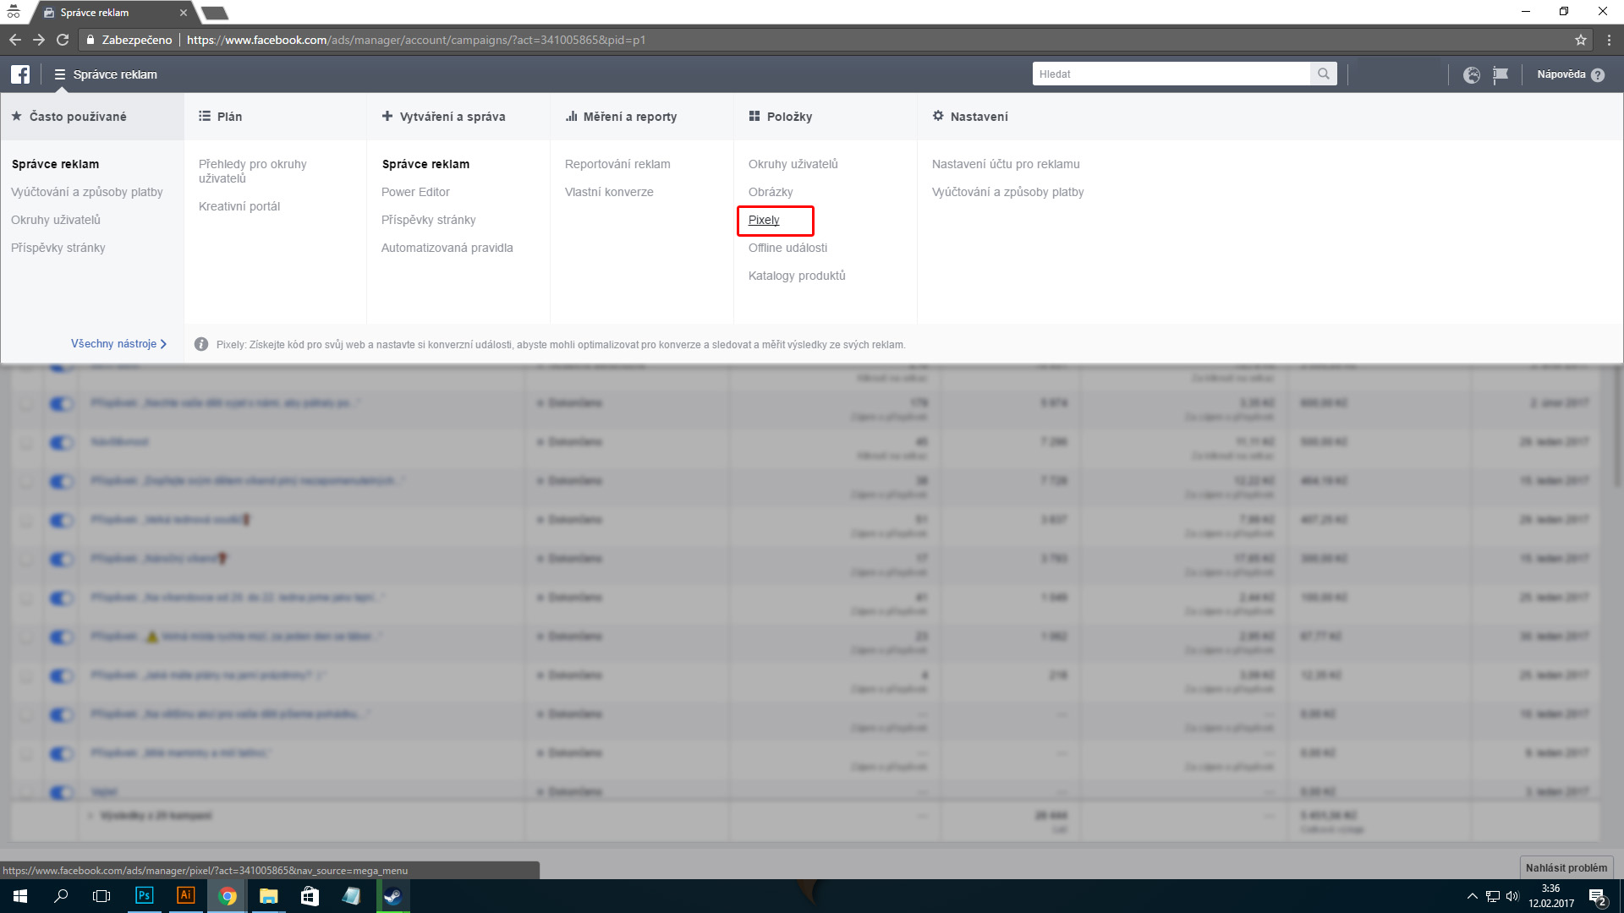Screen dimensions: 1624x913
Task: Show hidden system tray icons
Action: [1473, 896]
